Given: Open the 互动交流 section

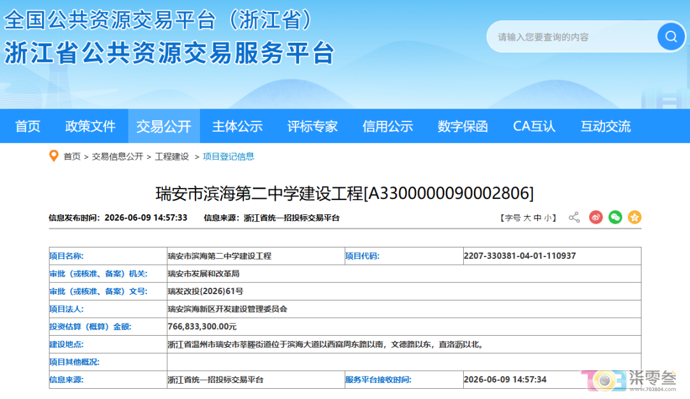Looking at the screenshot, I should tap(606, 127).
